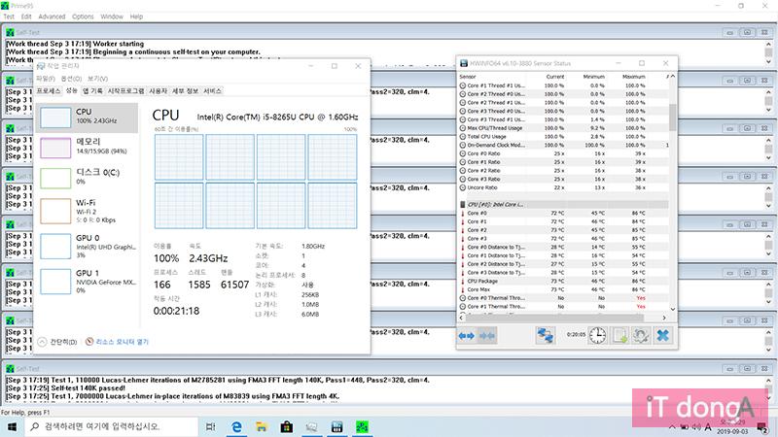This screenshot has width=778, height=437.
Task: Switch to 세부 정보 tab
Action: tap(185, 90)
